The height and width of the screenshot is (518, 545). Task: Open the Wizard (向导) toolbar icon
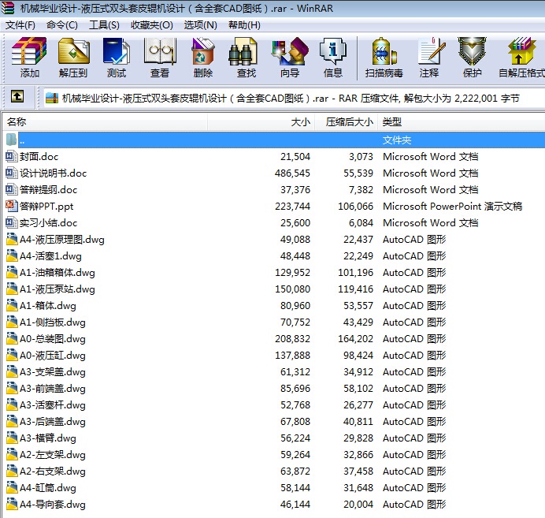(290, 51)
